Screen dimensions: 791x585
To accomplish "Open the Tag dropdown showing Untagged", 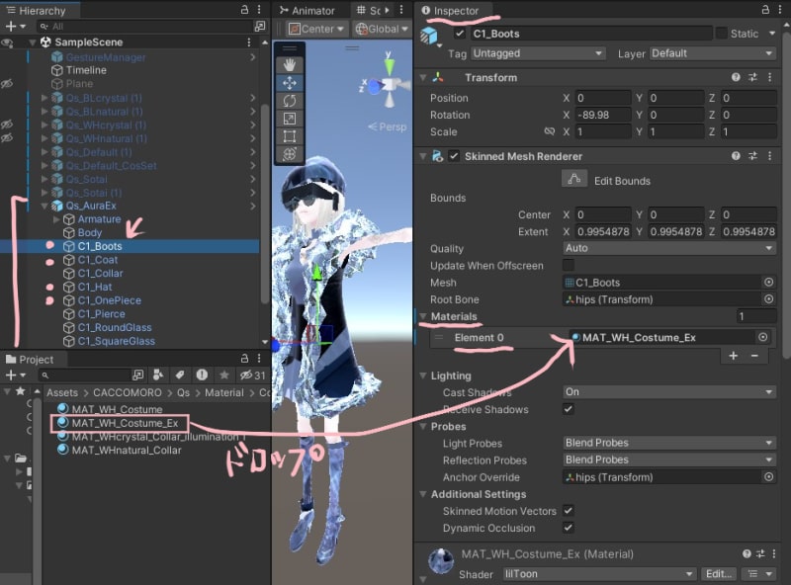I will (537, 53).
